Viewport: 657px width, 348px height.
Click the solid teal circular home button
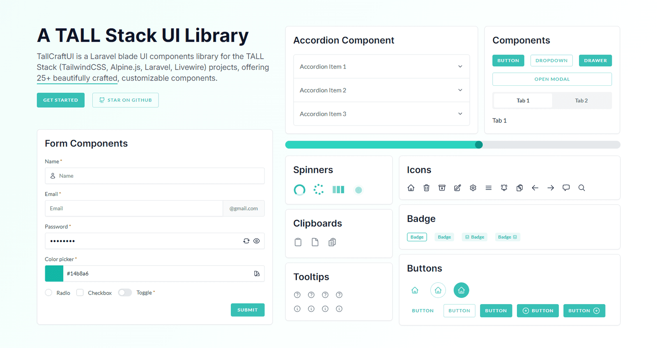[461, 290]
